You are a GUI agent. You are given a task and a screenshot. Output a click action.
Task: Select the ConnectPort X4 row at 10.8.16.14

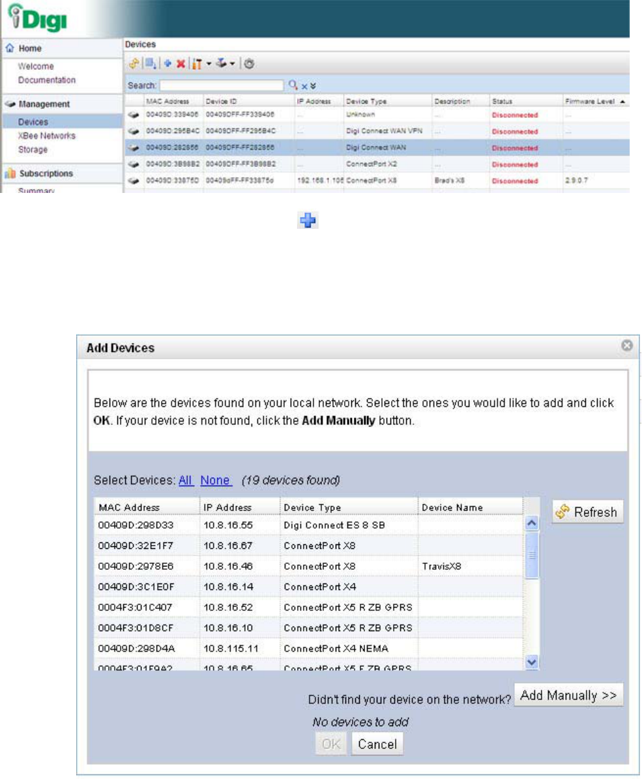(308, 587)
